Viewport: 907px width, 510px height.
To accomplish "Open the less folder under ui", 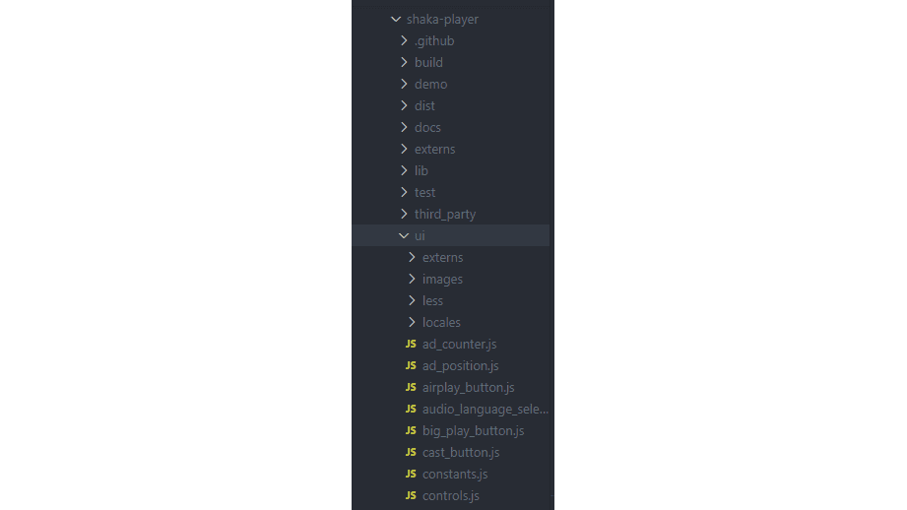I will (432, 300).
